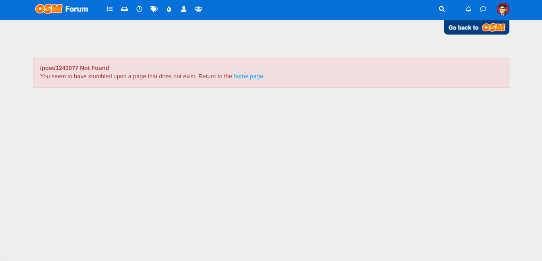Open the notifications bell icon

(x=468, y=9)
